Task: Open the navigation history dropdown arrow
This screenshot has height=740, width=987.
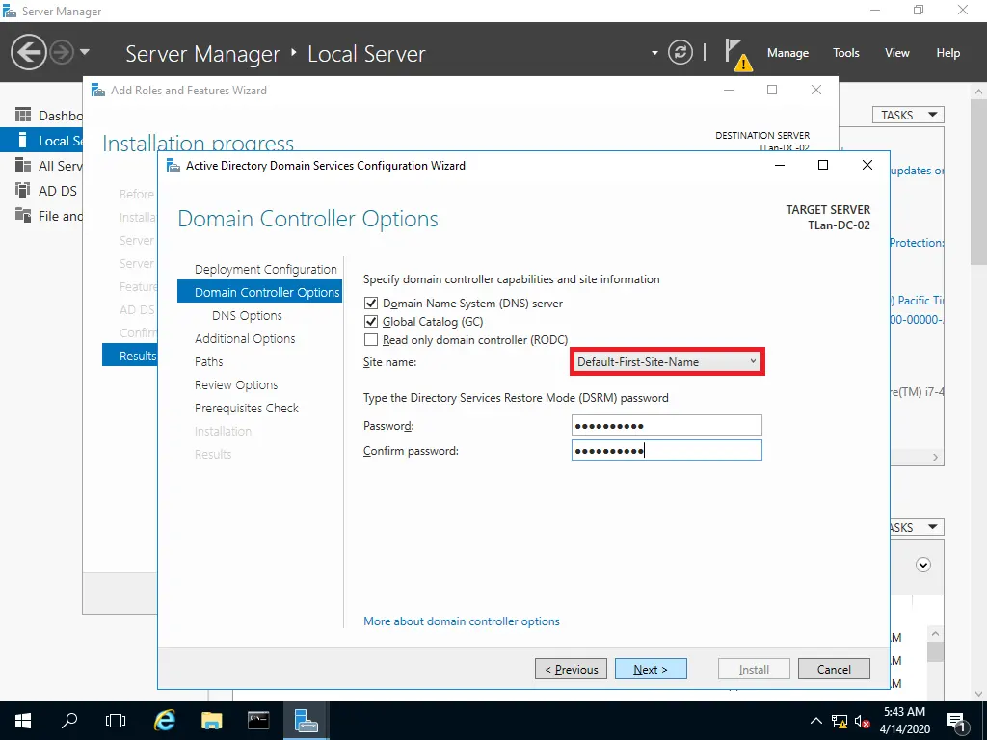Action: (85, 52)
